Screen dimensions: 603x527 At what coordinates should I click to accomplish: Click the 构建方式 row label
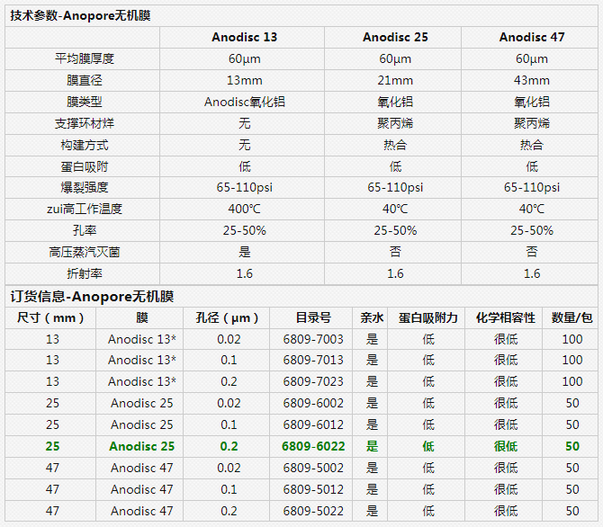[x=85, y=145]
